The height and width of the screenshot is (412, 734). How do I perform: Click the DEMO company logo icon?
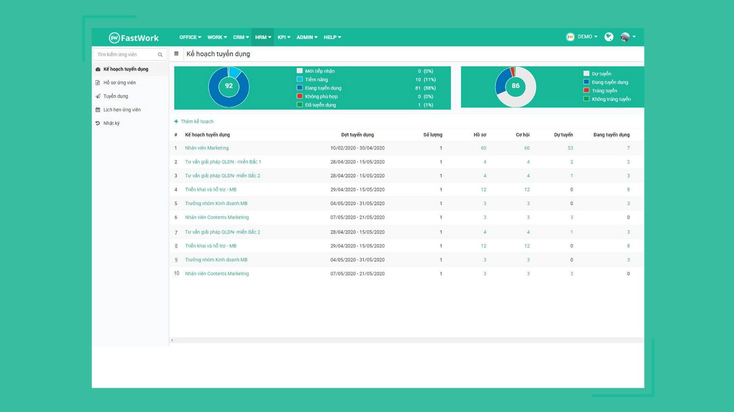point(570,37)
